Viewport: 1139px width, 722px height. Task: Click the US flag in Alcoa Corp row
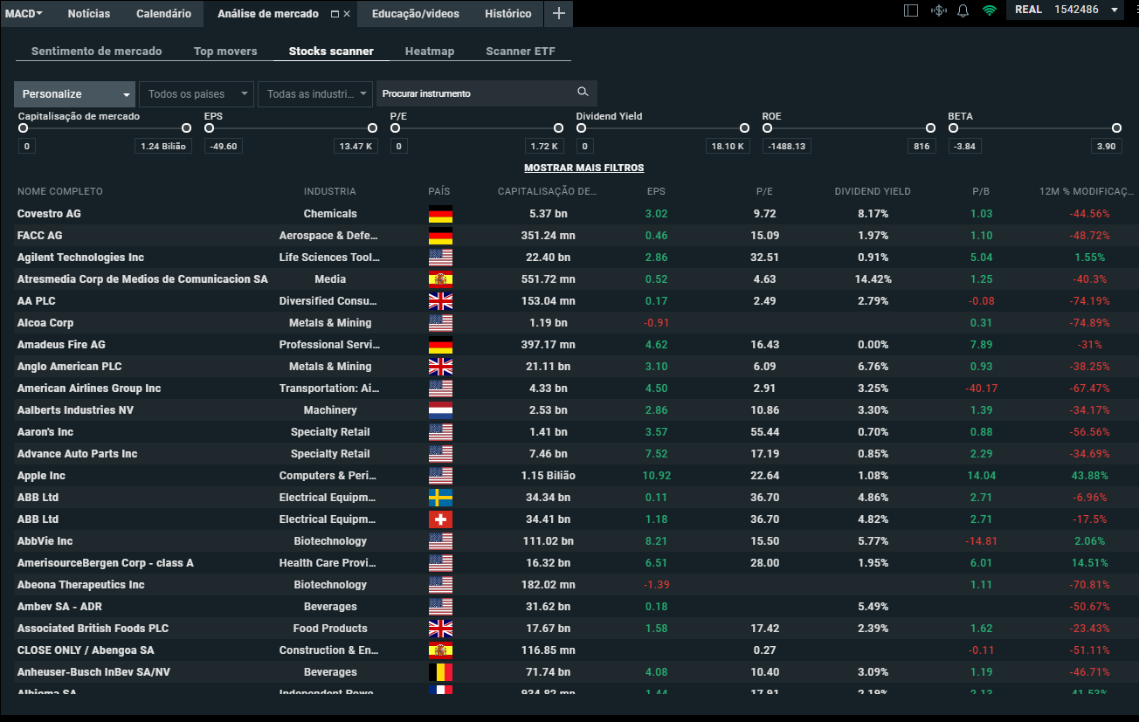(440, 323)
